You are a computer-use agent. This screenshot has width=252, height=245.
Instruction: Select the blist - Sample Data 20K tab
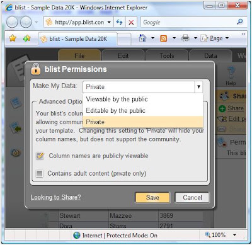[x=77, y=39]
